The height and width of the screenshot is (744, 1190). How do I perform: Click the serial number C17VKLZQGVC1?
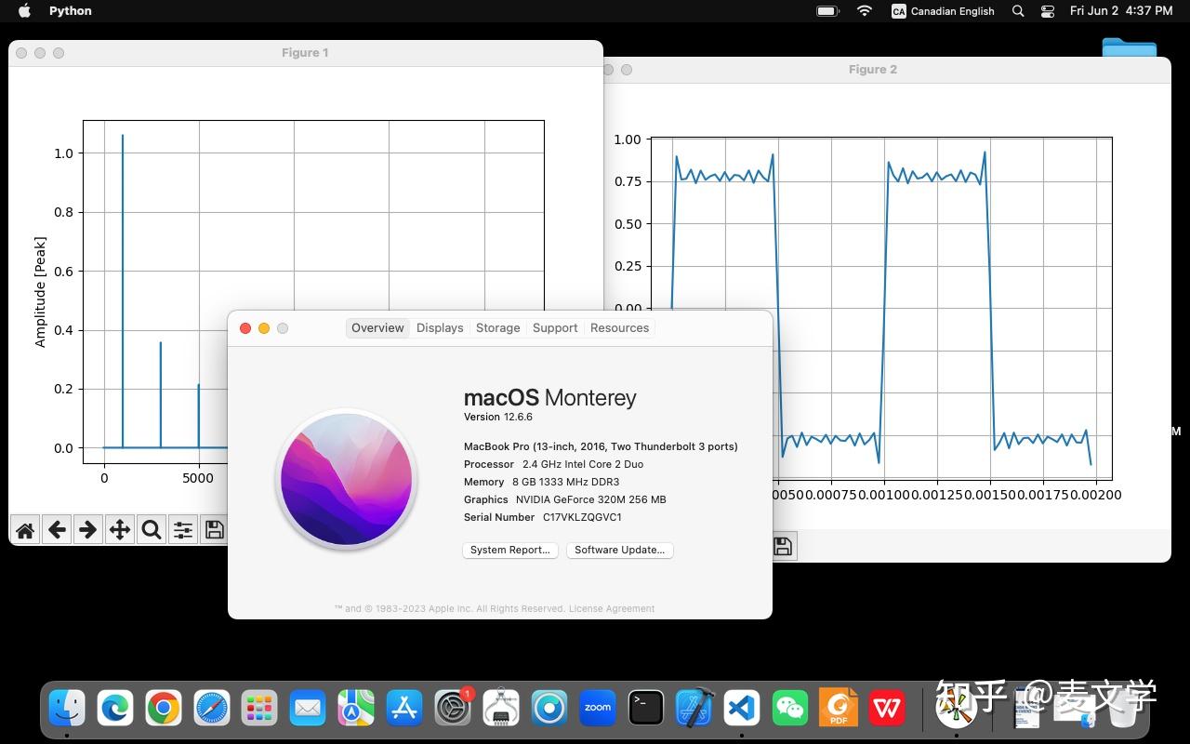(582, 518)
